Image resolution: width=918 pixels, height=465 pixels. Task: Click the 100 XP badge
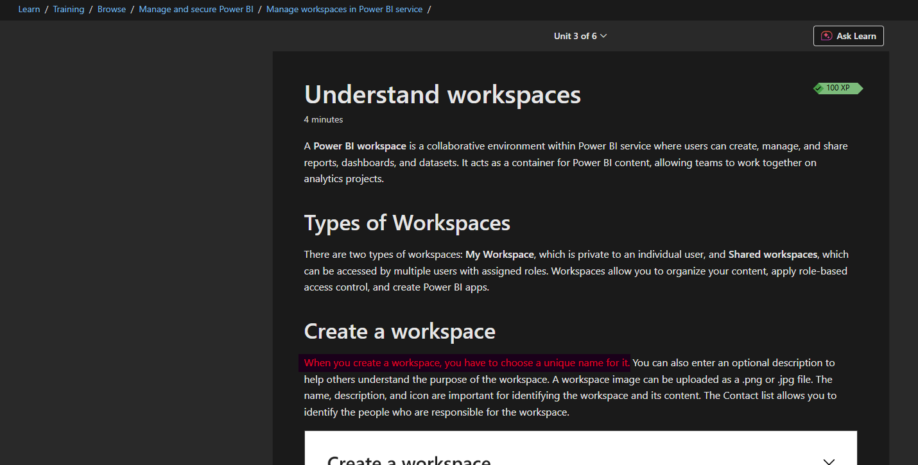coord(838,89)
